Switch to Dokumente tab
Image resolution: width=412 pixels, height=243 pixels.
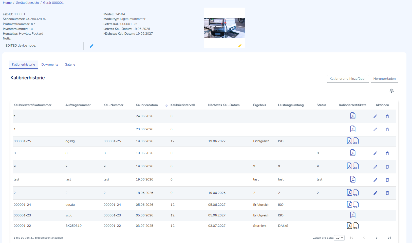coord(50,65)
